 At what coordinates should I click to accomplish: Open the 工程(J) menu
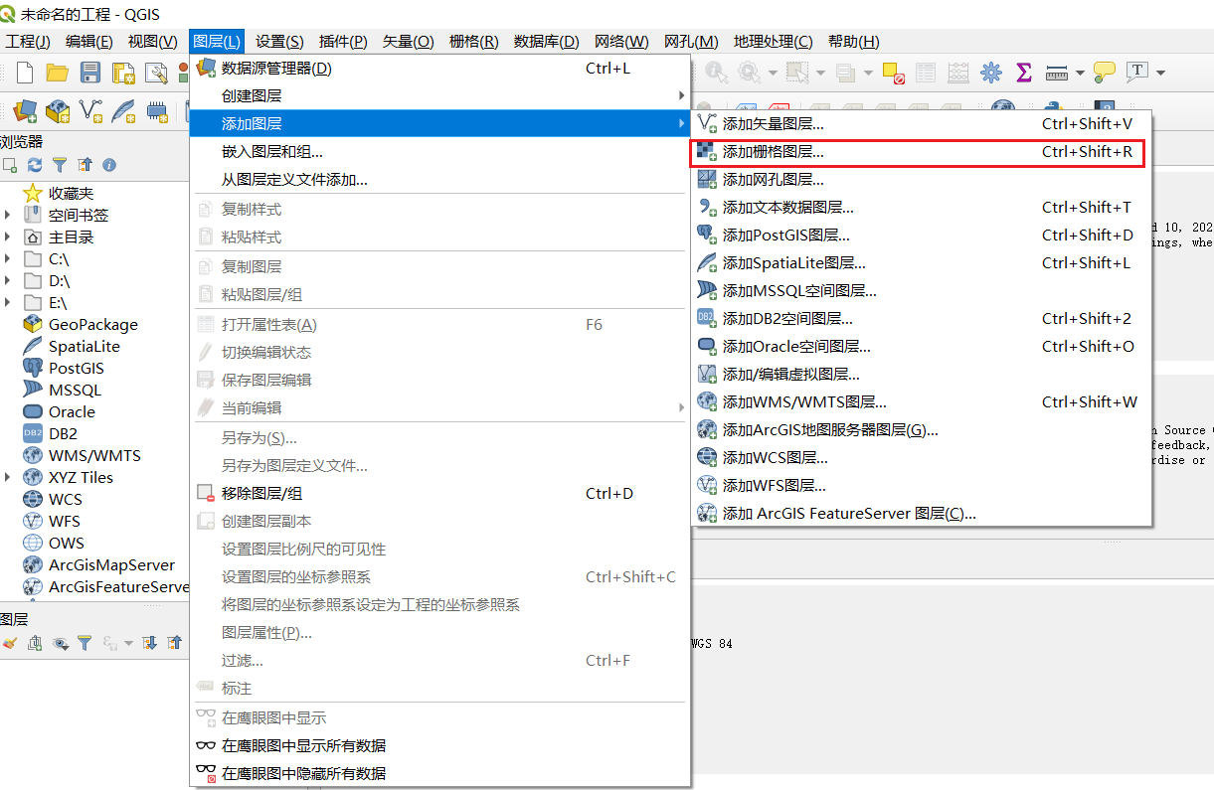28,41
